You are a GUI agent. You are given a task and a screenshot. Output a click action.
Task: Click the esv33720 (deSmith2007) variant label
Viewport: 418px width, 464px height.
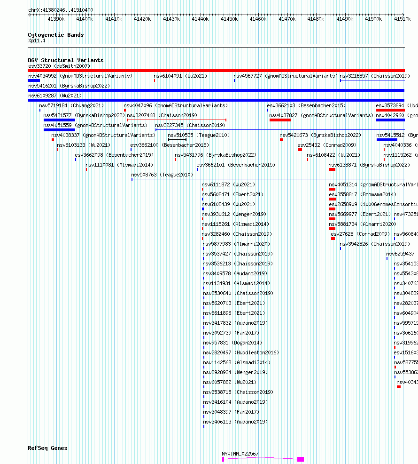click(59, 66)
